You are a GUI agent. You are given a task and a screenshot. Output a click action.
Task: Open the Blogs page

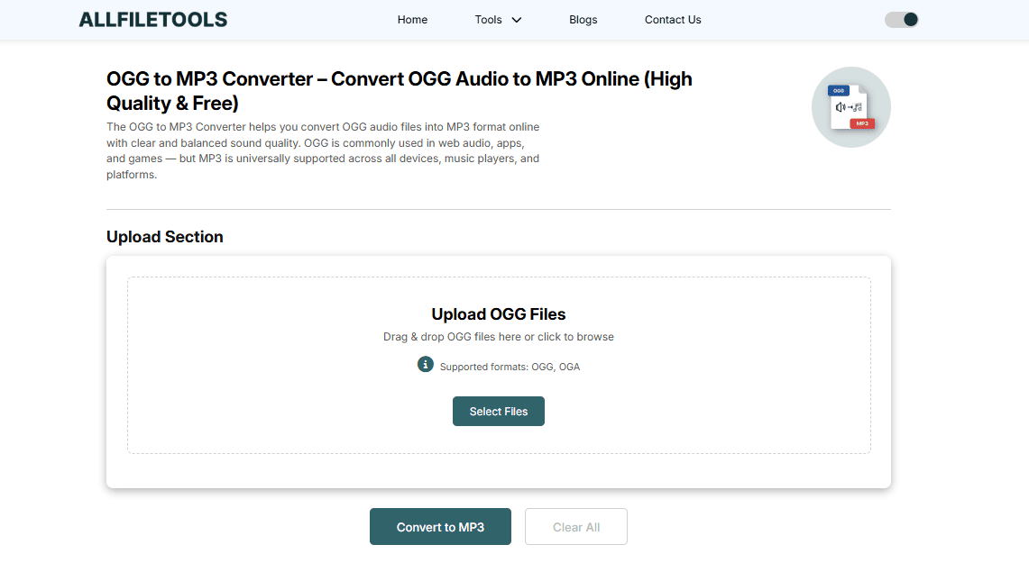click(x=583, y=20)
